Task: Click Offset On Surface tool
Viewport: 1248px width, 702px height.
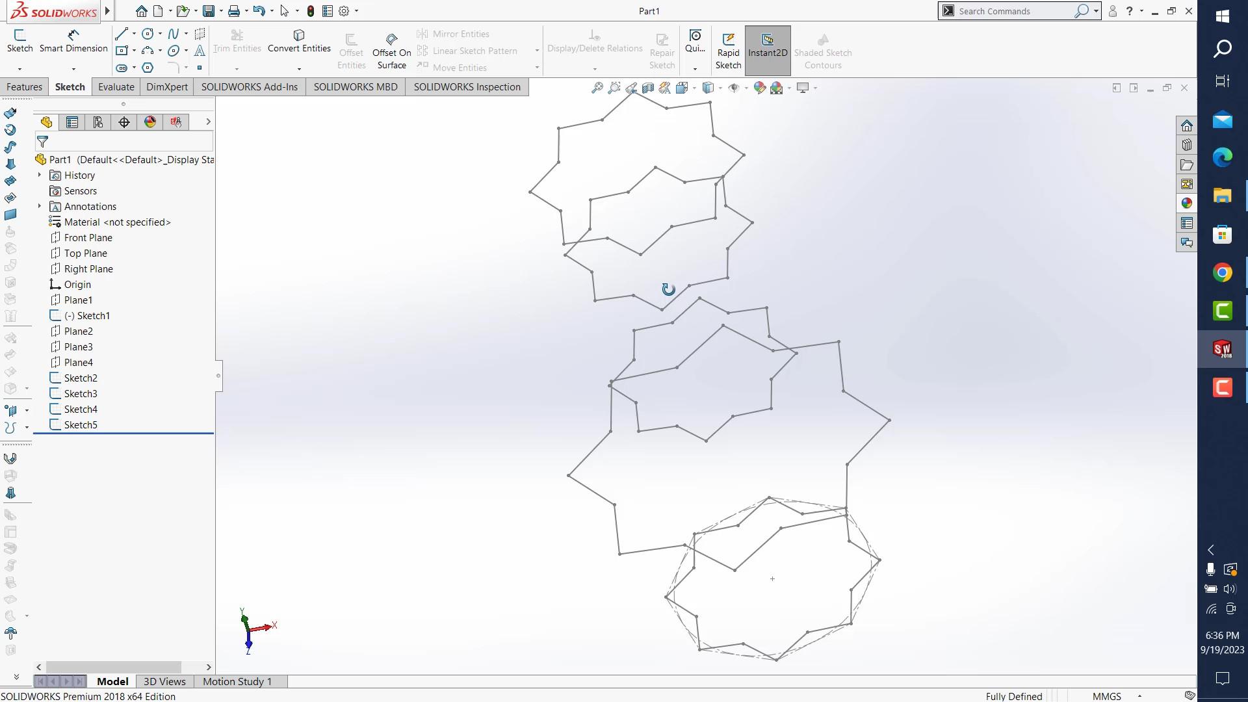Action: (391, 51)
